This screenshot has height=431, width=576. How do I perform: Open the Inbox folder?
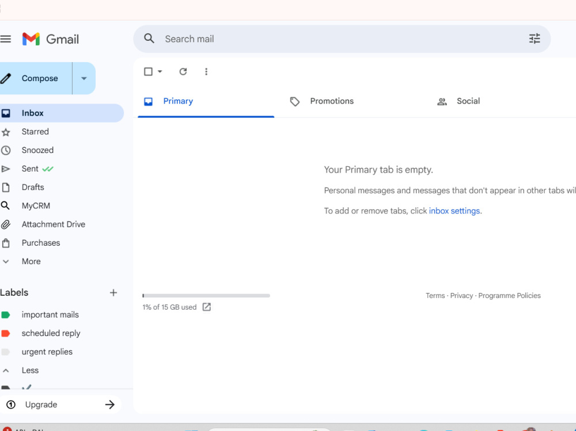coord(62,113)
